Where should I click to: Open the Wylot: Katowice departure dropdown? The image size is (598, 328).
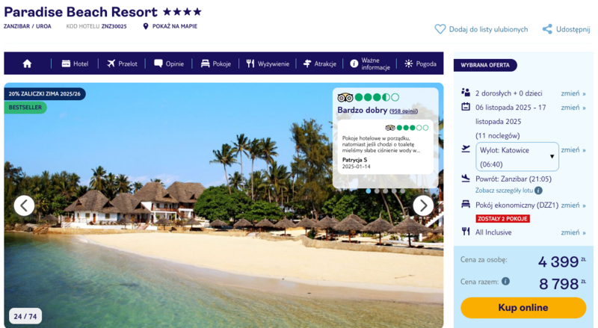pos(517,157)
